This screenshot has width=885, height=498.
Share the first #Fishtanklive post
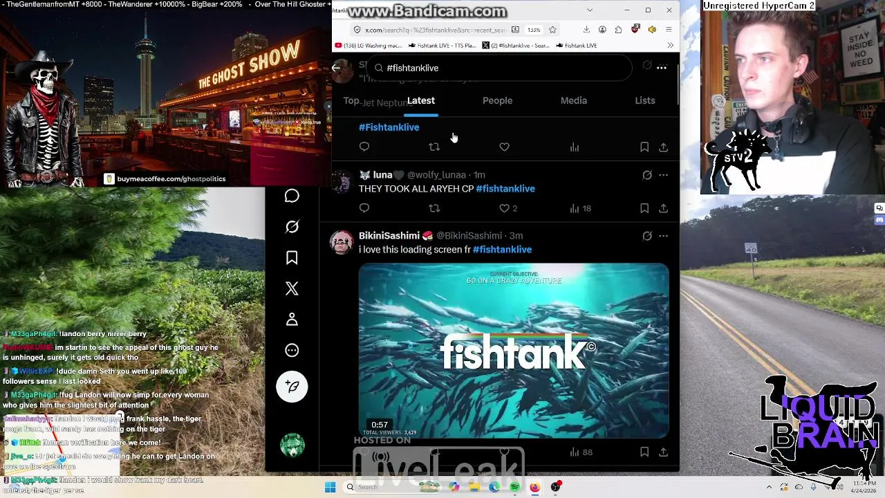pyautogui.click(x=663, y=147)
